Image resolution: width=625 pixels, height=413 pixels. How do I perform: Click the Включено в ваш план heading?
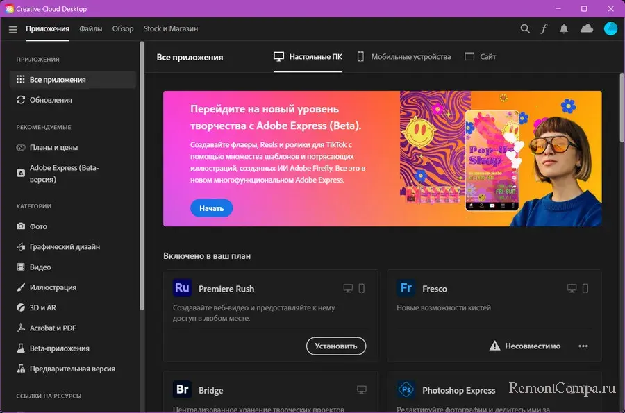coord(207,256)
